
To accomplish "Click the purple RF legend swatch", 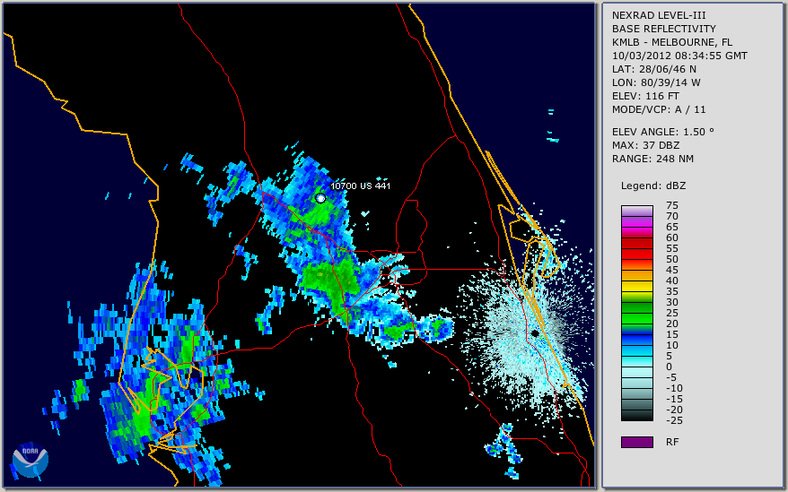I will tap(636, 442).
